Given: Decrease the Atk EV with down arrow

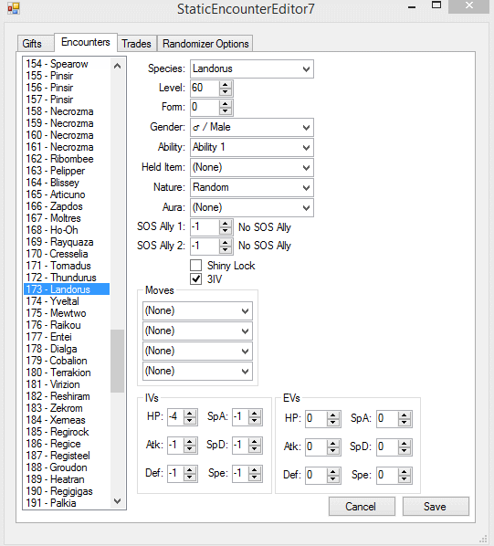Looking at the screenshot, I should click(x=333, y=451).
